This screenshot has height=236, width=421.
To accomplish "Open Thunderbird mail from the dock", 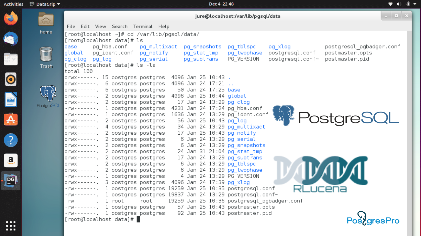I will 11,39.
